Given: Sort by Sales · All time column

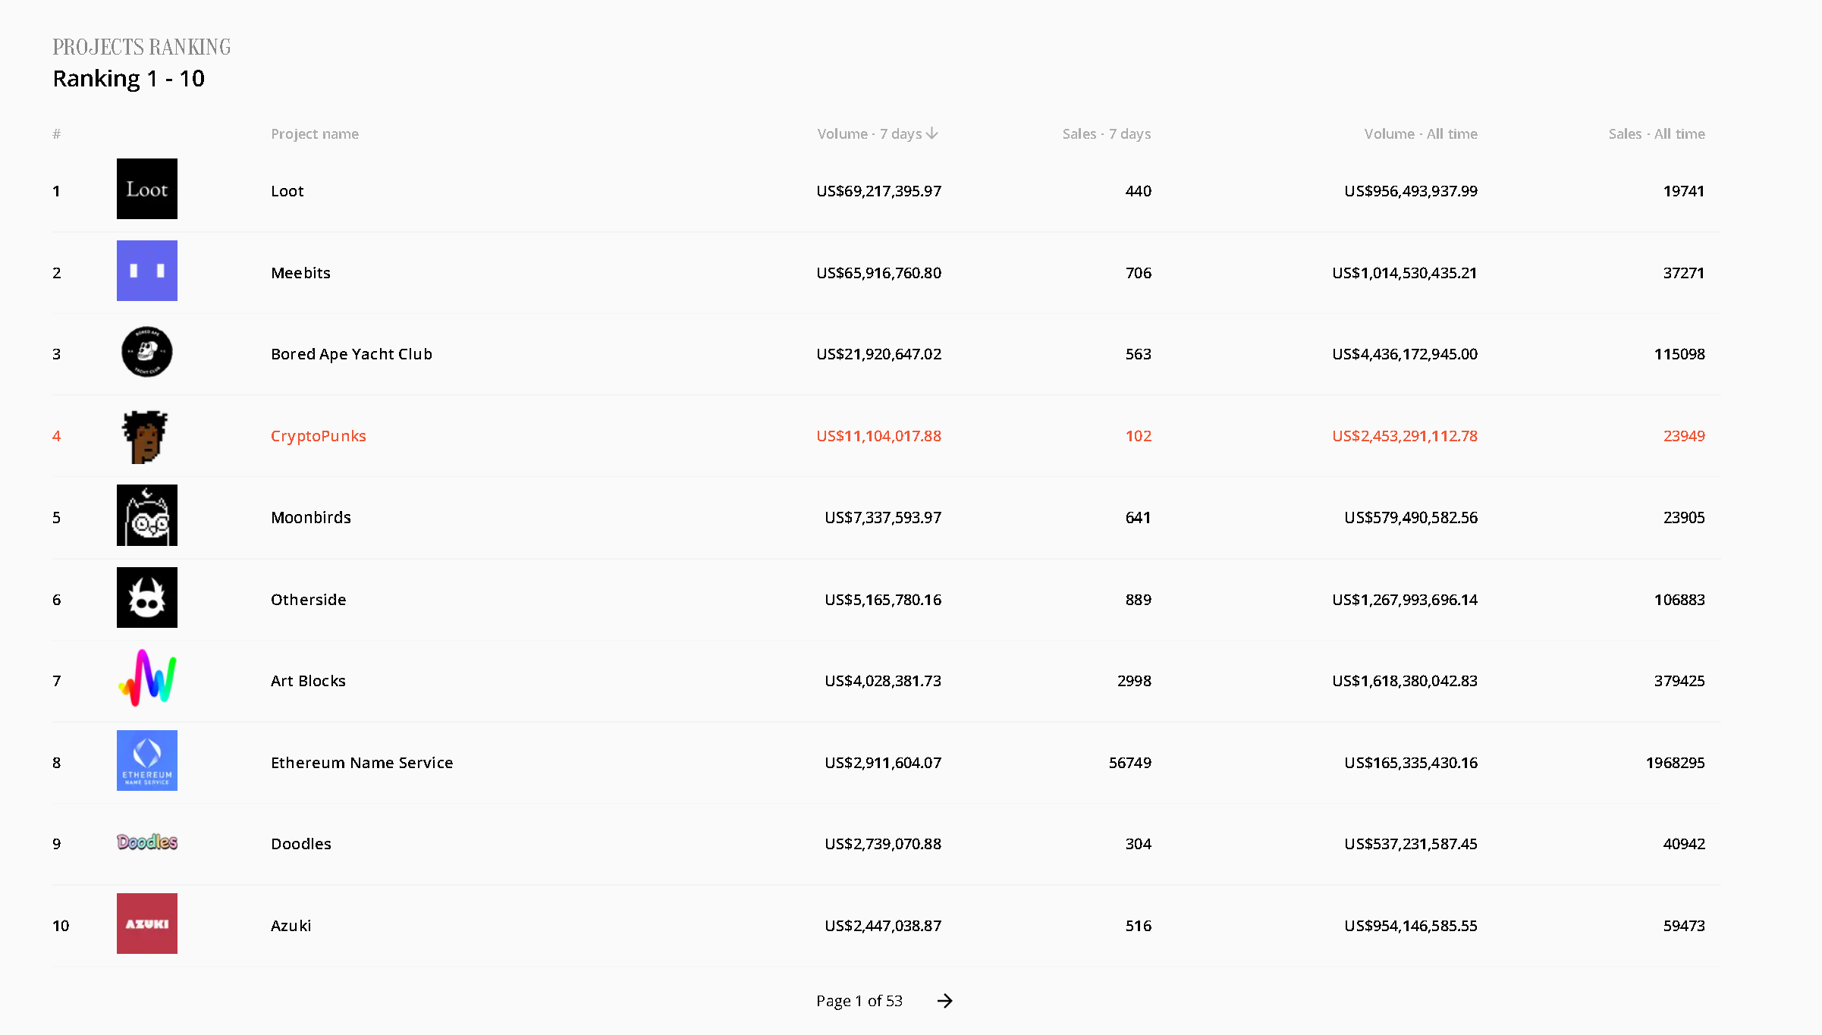Looking at the screenshot, I should [x=1657, y=133].
